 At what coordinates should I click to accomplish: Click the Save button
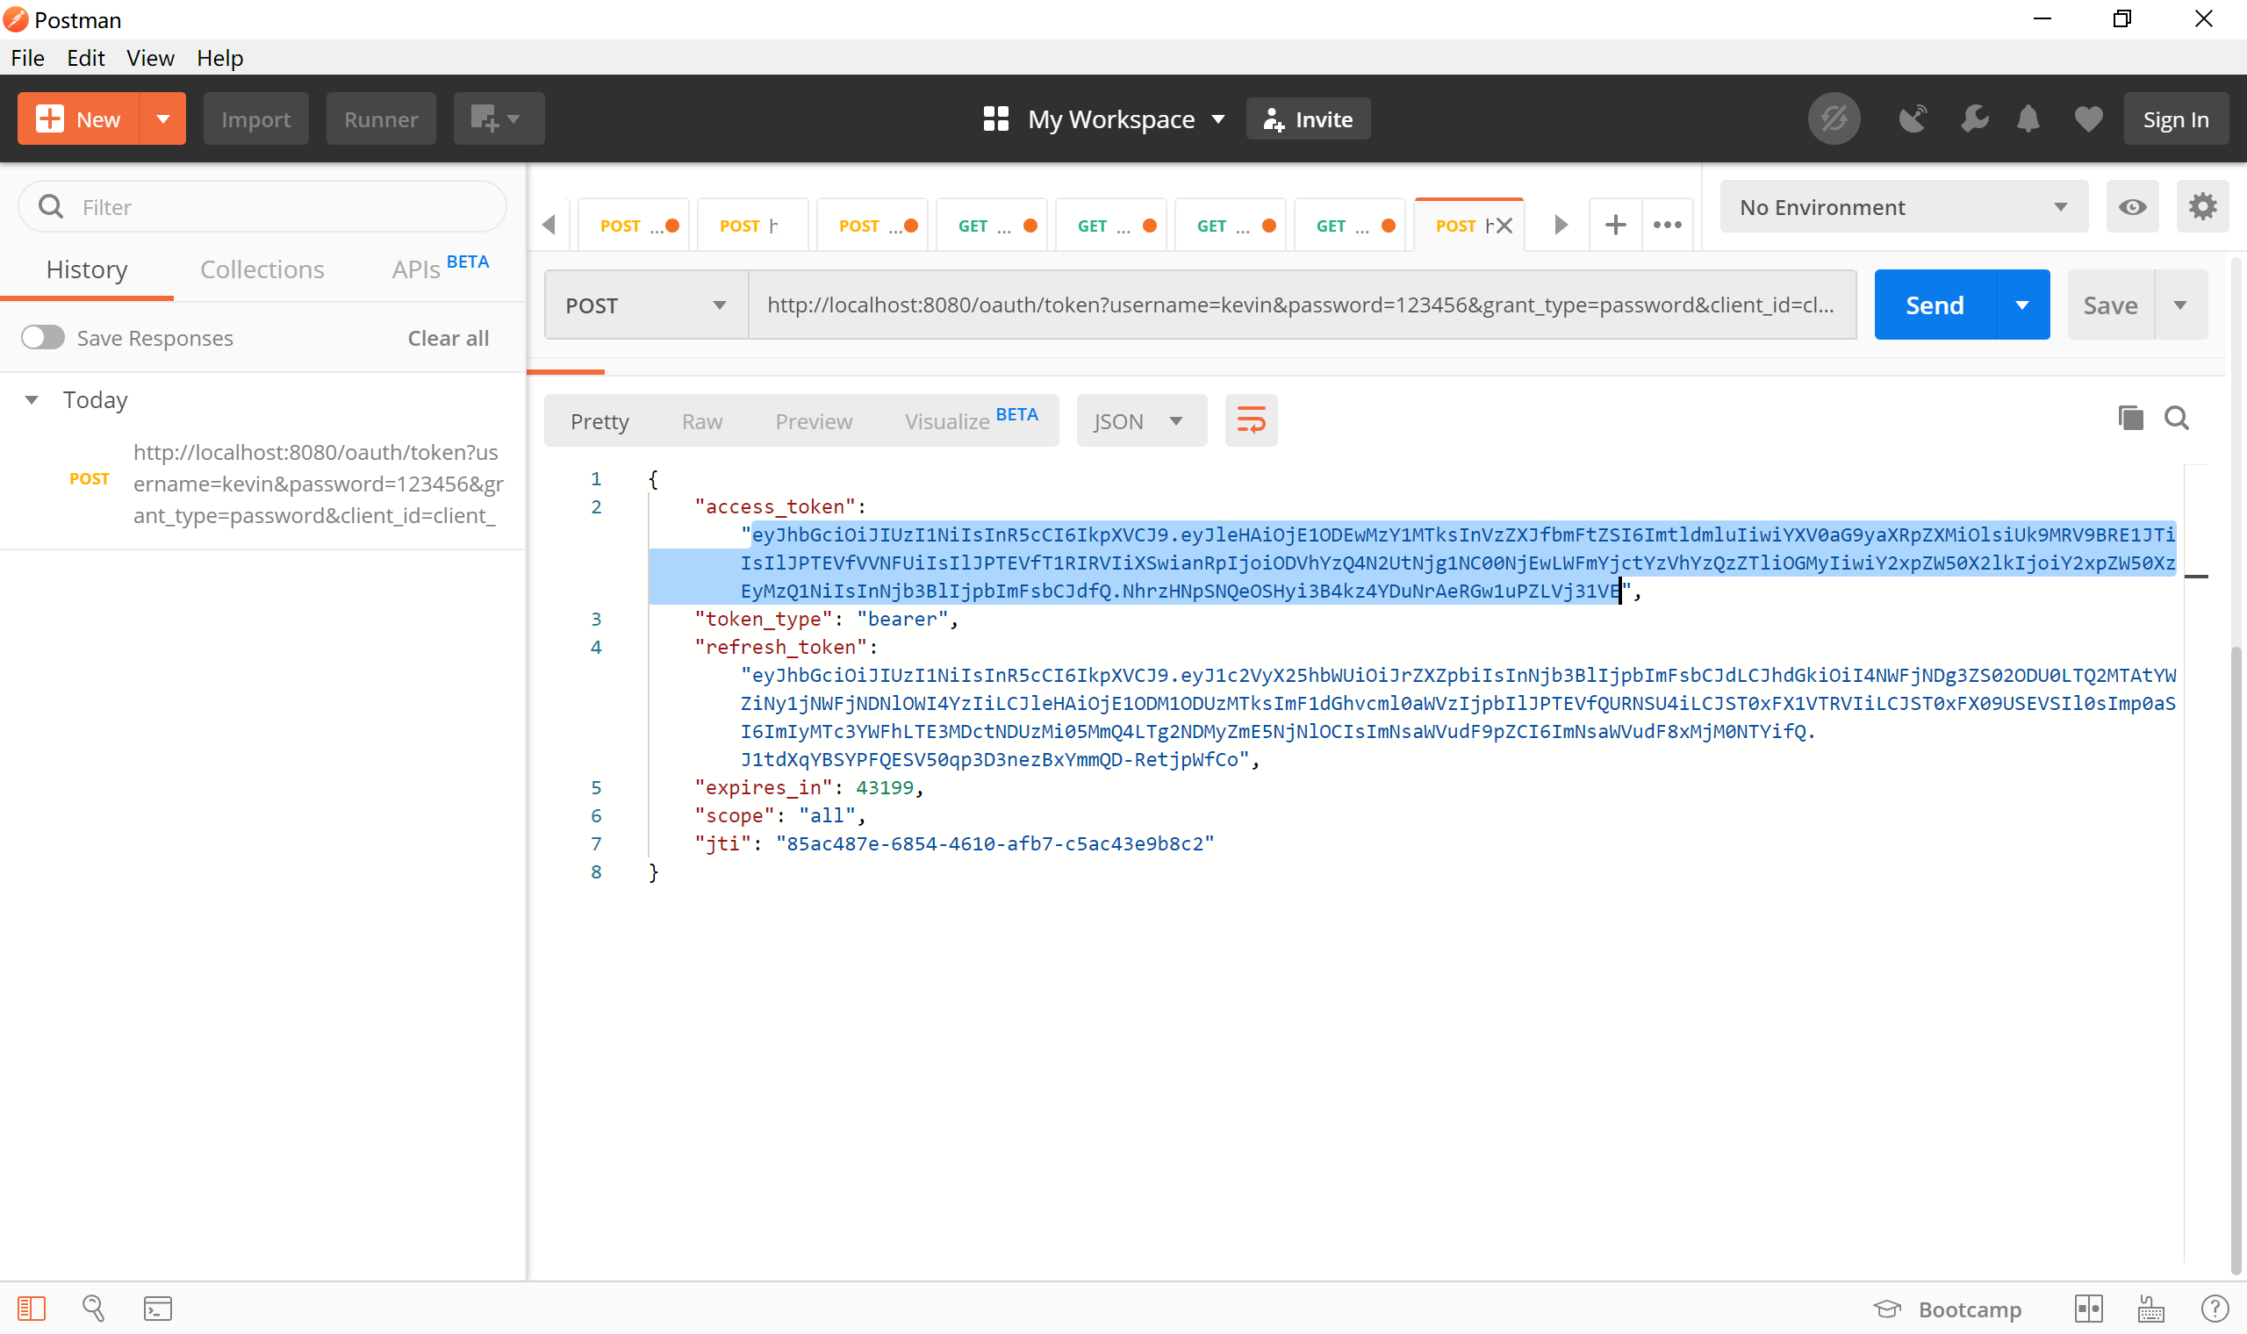(2109, 305)
